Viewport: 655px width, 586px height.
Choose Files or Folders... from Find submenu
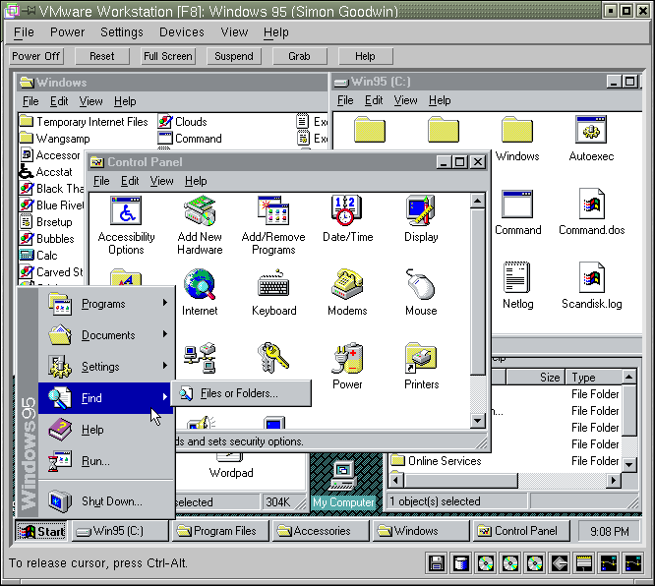(x=241, y=393)
